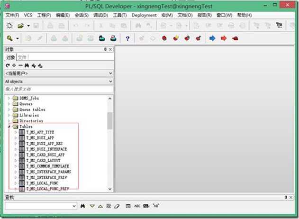Viewport: 299px width, 219px height.
Task: Open the search text combo box dropdown
Action: (74, 206)
